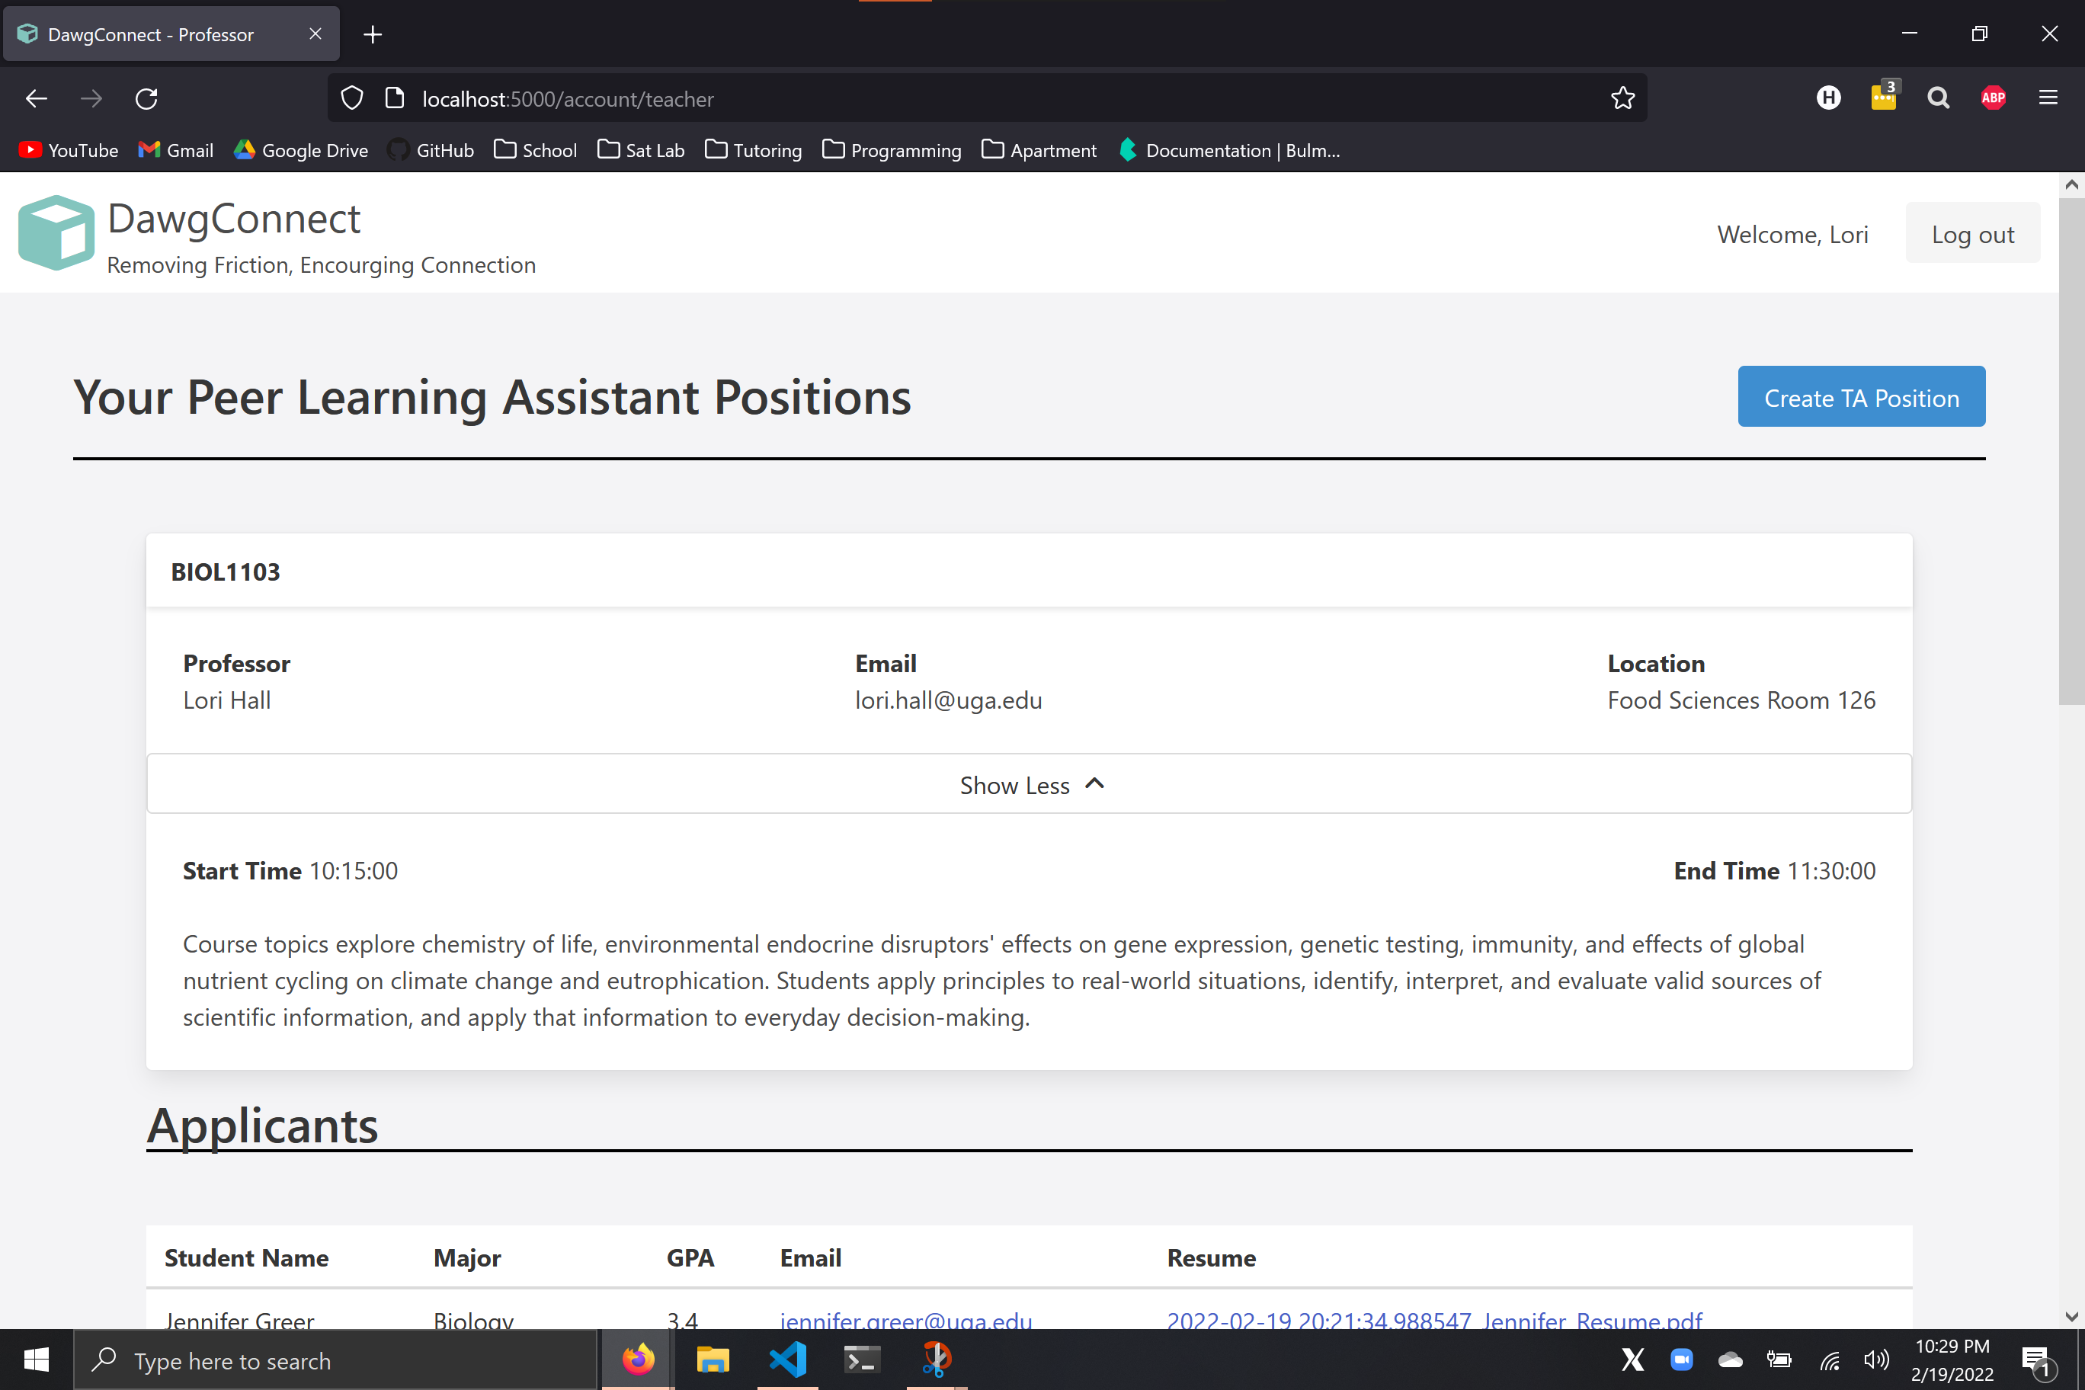Open Visual Studio Code from taskbar
The image size is (2085, 1390).
point(787,1359)
